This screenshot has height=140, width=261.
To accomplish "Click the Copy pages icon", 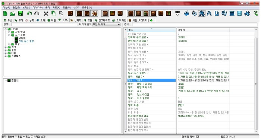I will coord(53,13).
